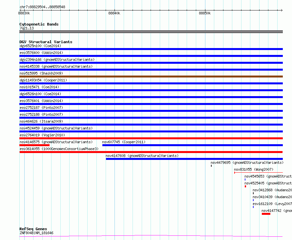Select dgv6526n100 (Coe2014) label

click(x=40, y=94)
